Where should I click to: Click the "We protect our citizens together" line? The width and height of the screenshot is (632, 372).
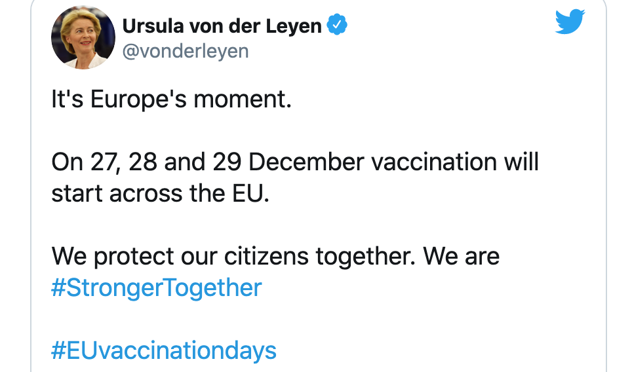(275, 256)
